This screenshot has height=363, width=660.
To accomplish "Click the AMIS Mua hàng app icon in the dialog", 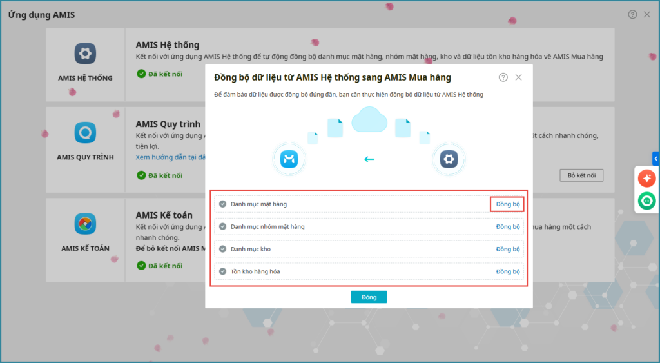I will [289, 159].
